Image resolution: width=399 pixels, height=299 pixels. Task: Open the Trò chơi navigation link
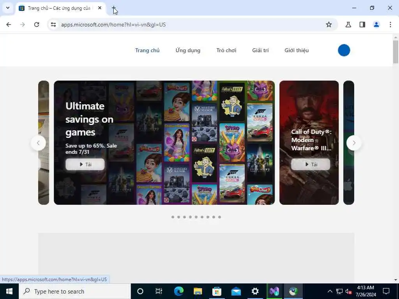click(x=226, y=50)
